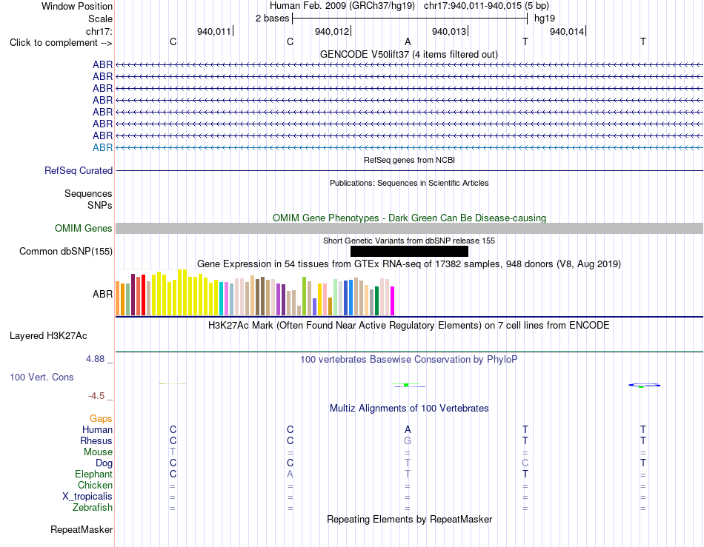The width and height of the screenshot is (704, 547).
Task: Click the Multiz Alignments of 100 Vertebrates title
Action: tap(409, 408)
